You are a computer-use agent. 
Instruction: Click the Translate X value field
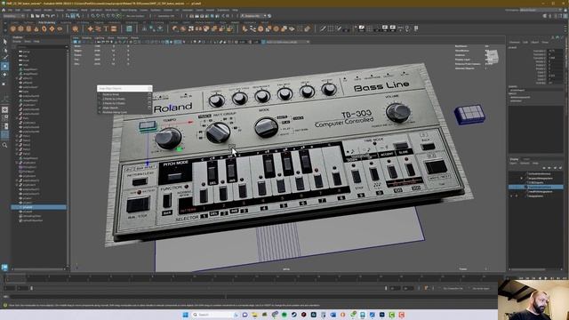(554, 51)
